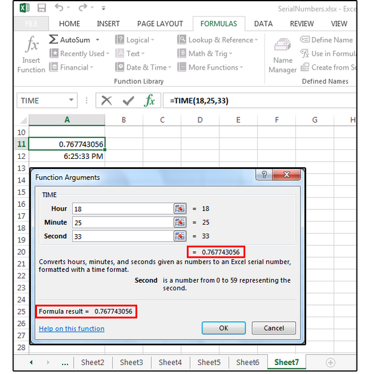Open the Logical functions dropdown
Screen dimensions: 370x374
tap(135, 40)
